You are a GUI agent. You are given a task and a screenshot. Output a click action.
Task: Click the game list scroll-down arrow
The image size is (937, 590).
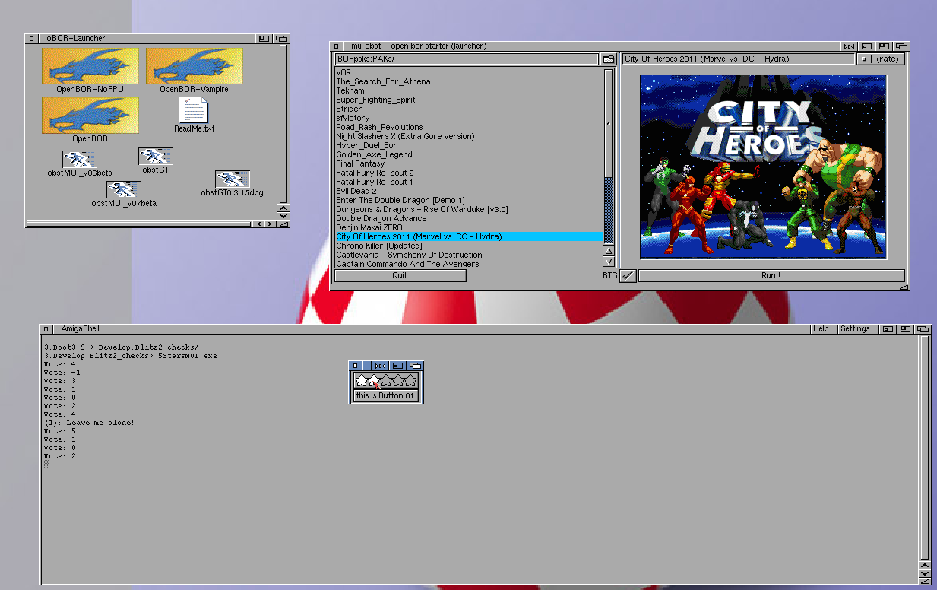click(609, 262)
